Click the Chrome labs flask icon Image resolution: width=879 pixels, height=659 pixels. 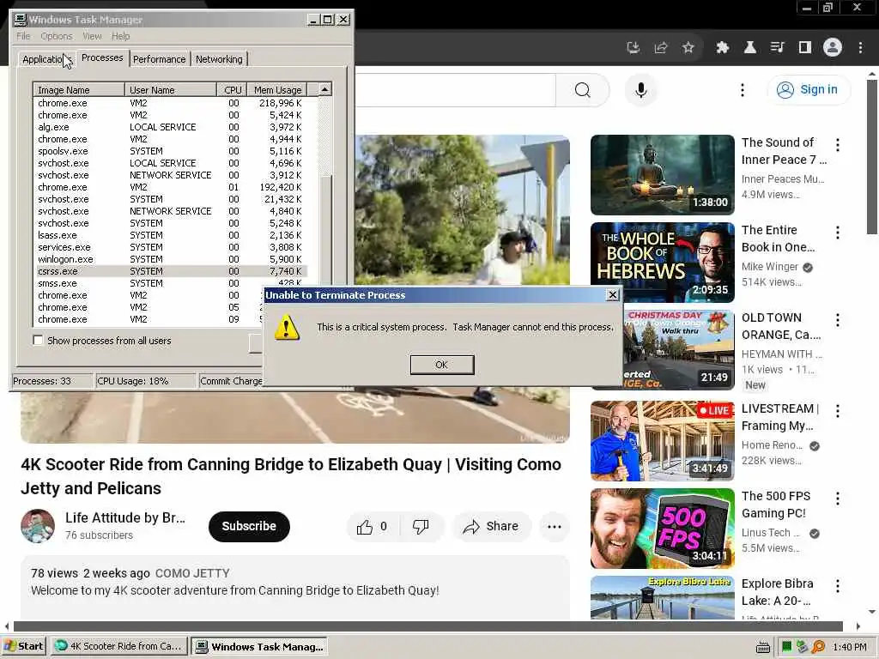pyautogui.click(x=750, y=48)
